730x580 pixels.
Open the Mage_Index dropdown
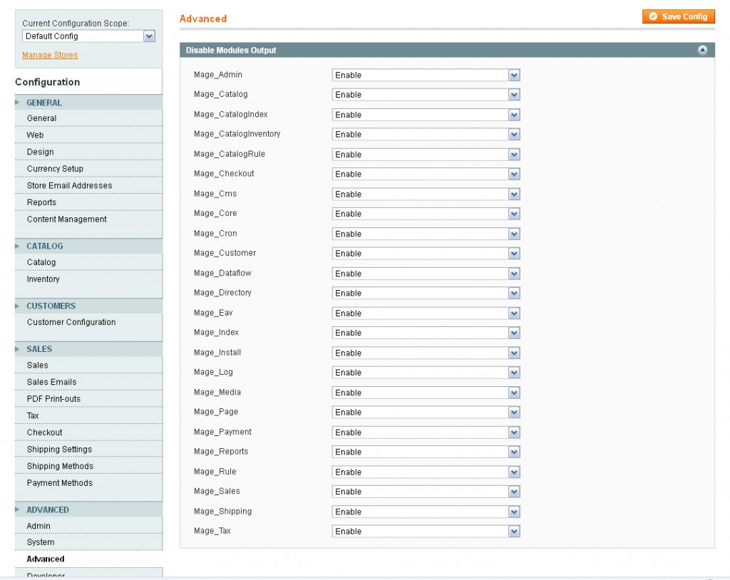(426, 333)
